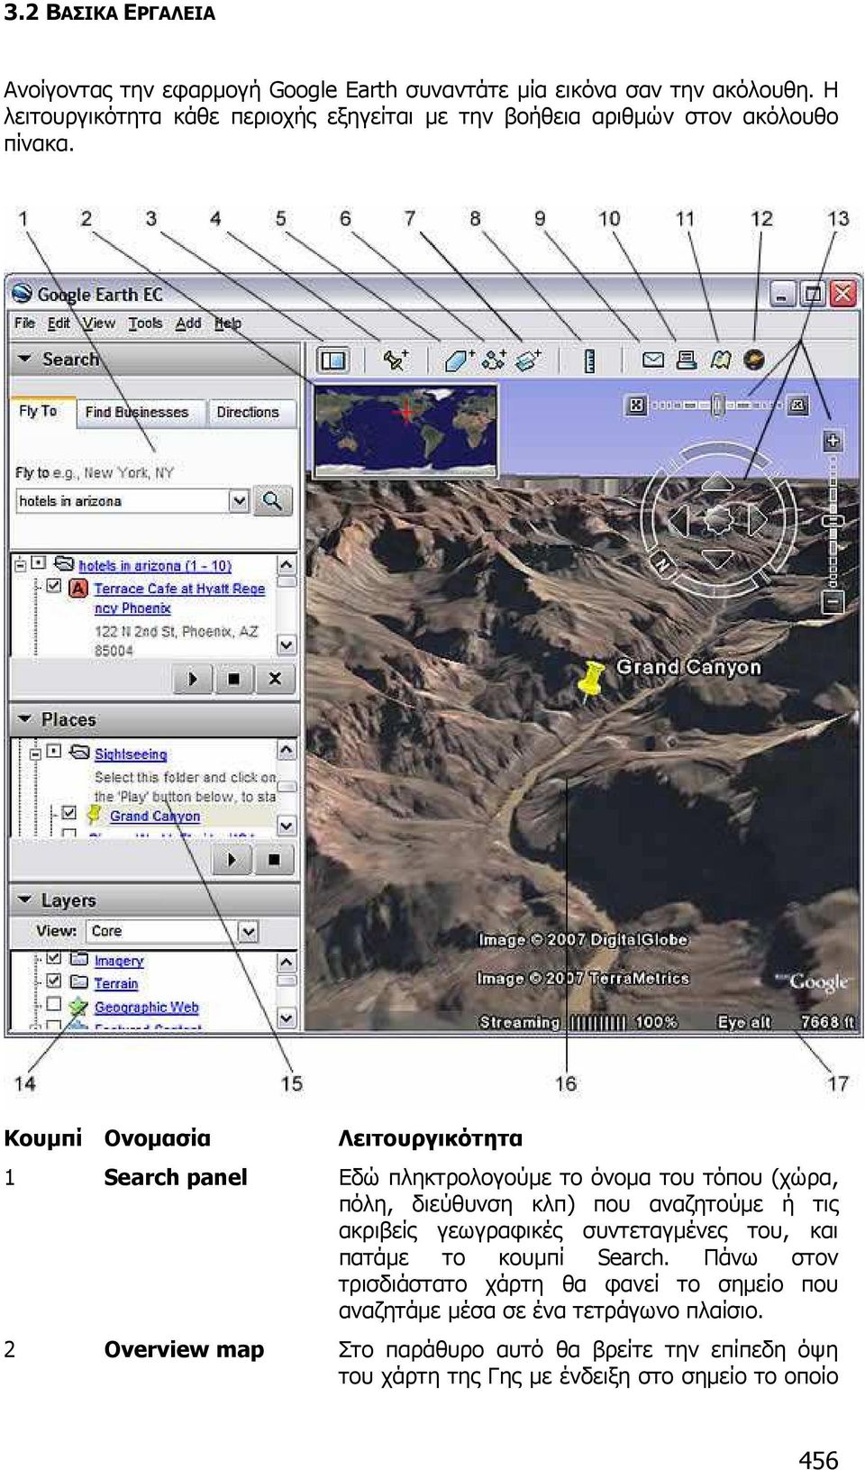Select the Add Polygon tool
Image resolution: width=865 pixels, height=1470 pixels.
(460, 361)
